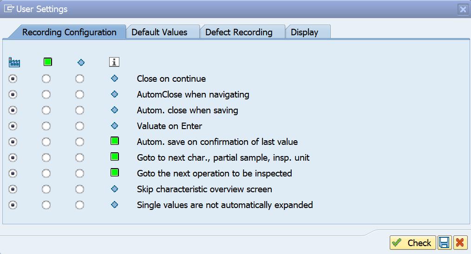Click green icon beside Goto to next char.
Image resolution: width=471 pixels, height=254 pixels.
point(114,157)
